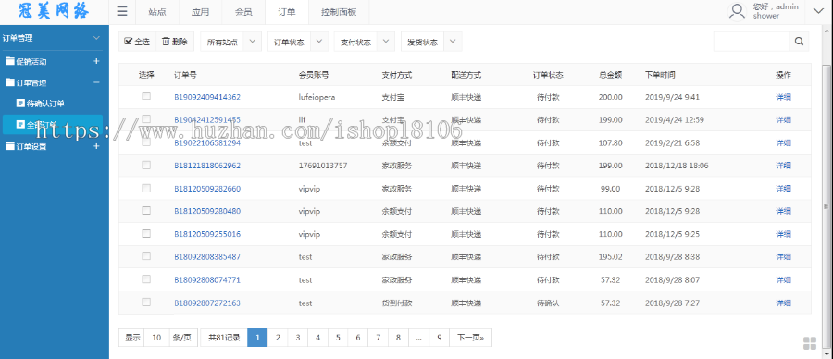Check the box for order B18092808385487
This screenshot has height=359, width=833.
pyautogui.click(x=146, y=256)
